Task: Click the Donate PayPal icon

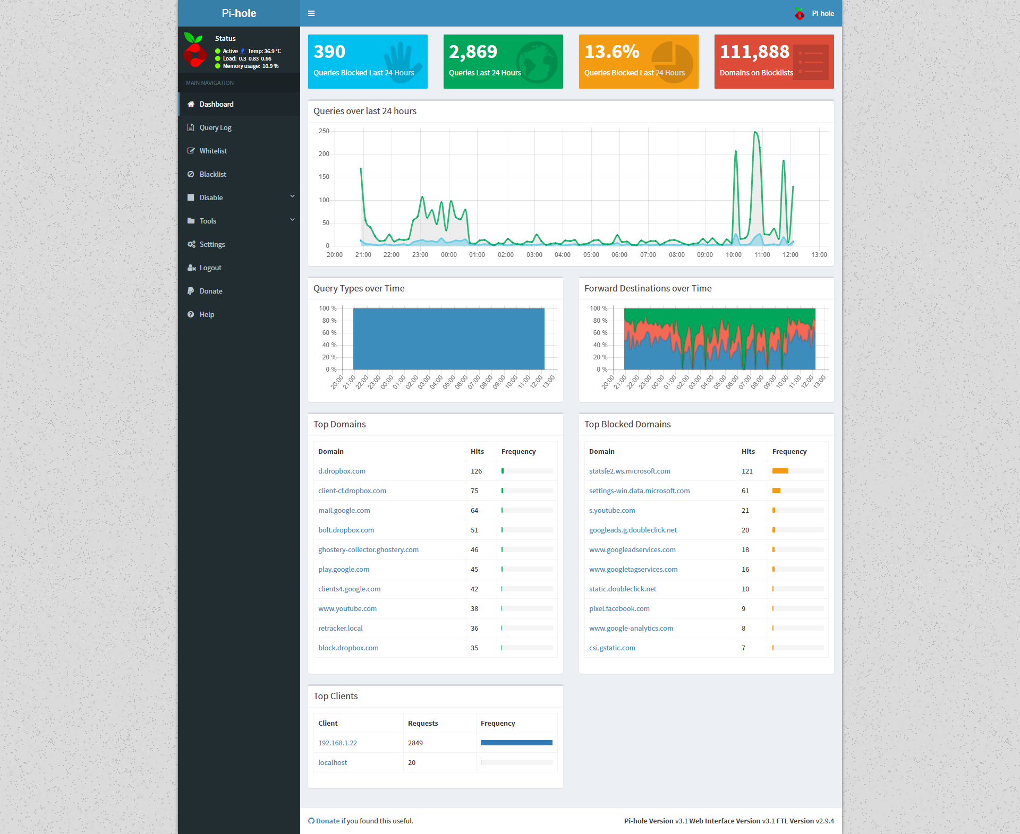Action: click(191, 291)
